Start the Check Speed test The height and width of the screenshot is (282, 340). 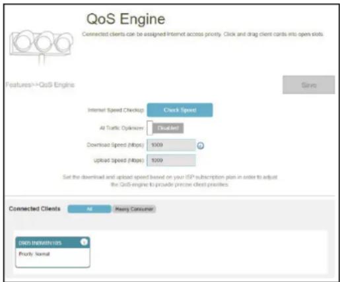click(x=180, y=110)
